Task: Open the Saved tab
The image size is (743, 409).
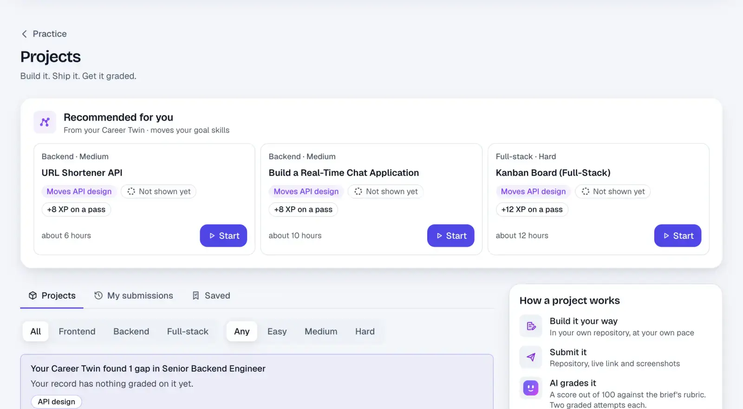Action: pyautogui.click(x=211, y=295)
